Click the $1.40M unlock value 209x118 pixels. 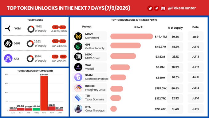pyautogui.click(x=161, y=78)
